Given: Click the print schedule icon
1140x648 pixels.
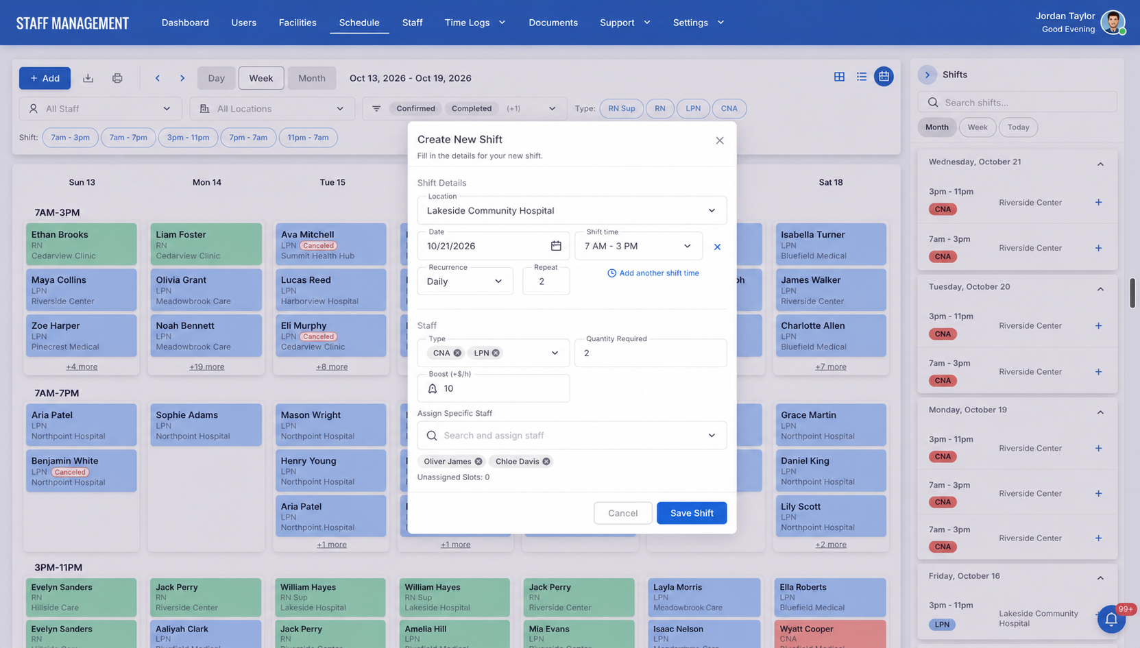Looking at the screenshot, I should tap(117, 78).
